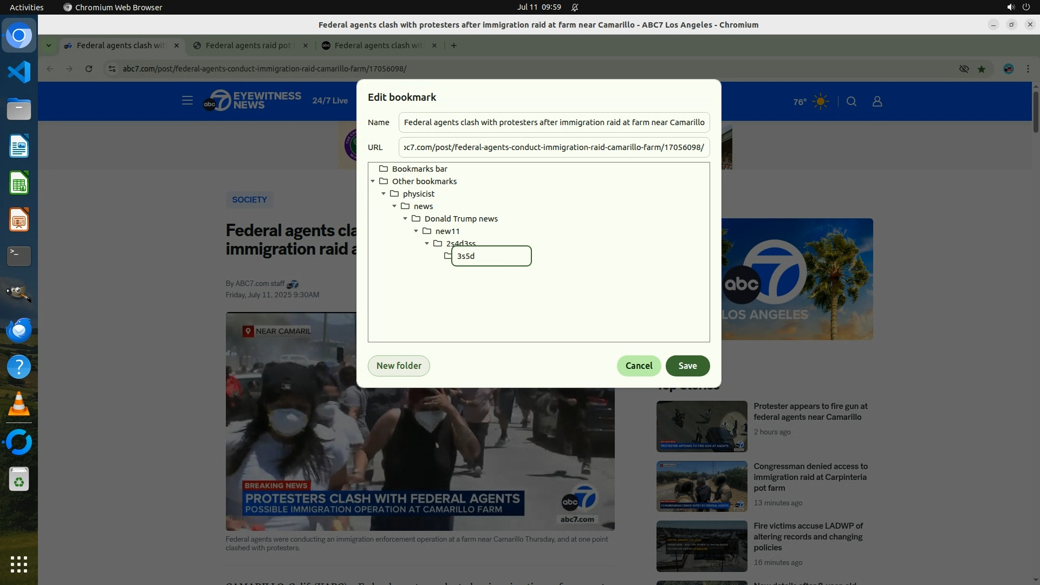Open the Chromium three-dot menu
The width and height of the screenshot is (1040, 585).
click(x=1028, y=69)
